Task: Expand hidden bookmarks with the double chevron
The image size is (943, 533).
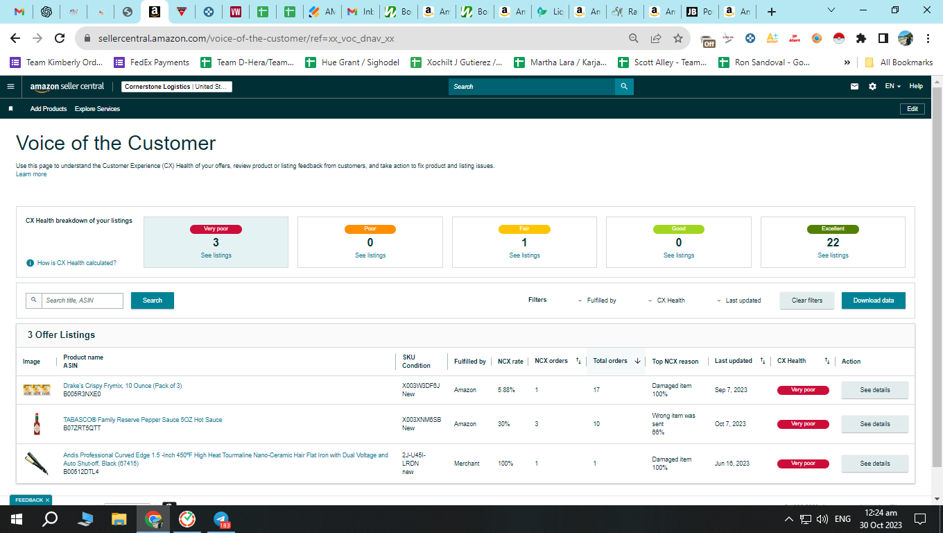Action: [x=847, y=62]
